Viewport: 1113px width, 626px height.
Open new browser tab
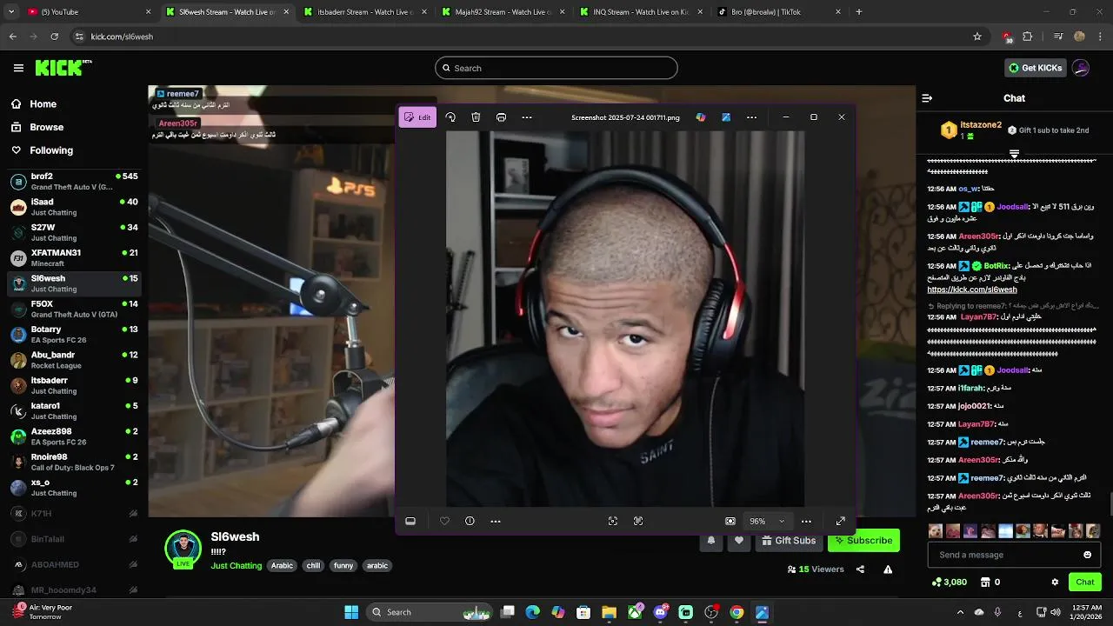[x=859, y=12]
